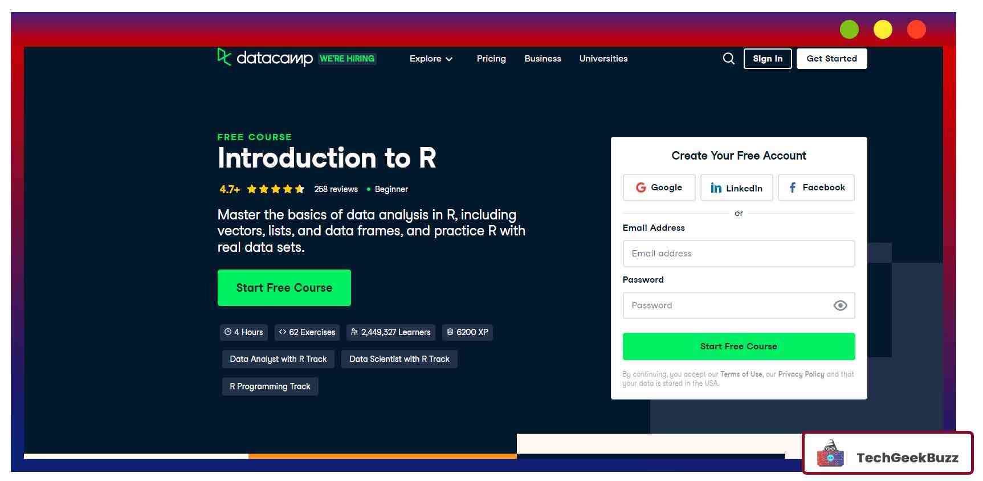The width and height of the screenshot is (983, 481).
Task: Click the DataCamp logo
Action: pyautogui.click(x=265, y=58)
